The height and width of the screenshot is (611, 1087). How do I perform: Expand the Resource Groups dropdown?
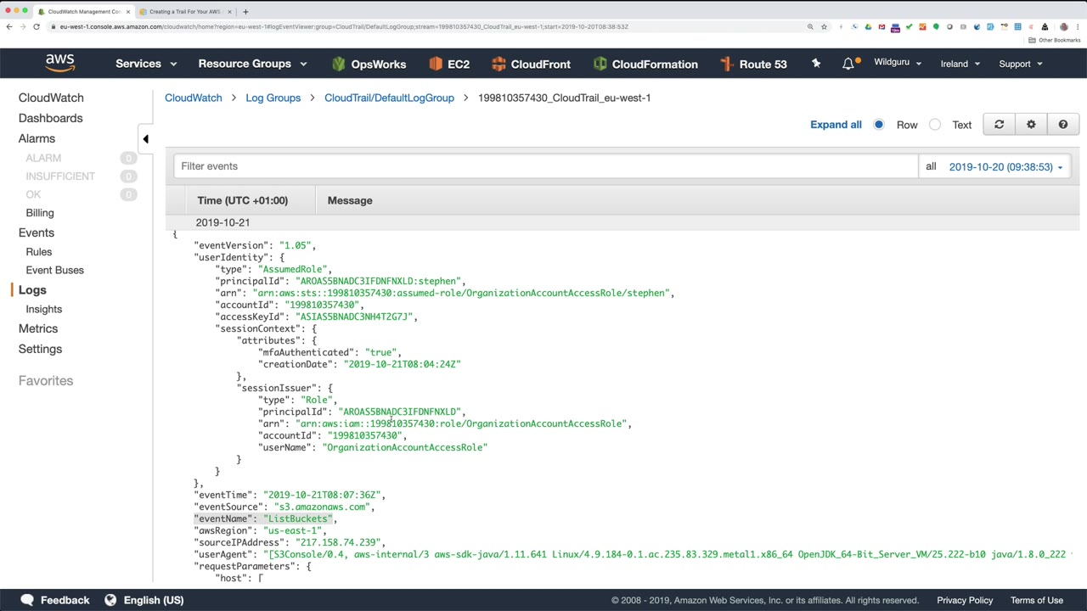pos(252,64)
